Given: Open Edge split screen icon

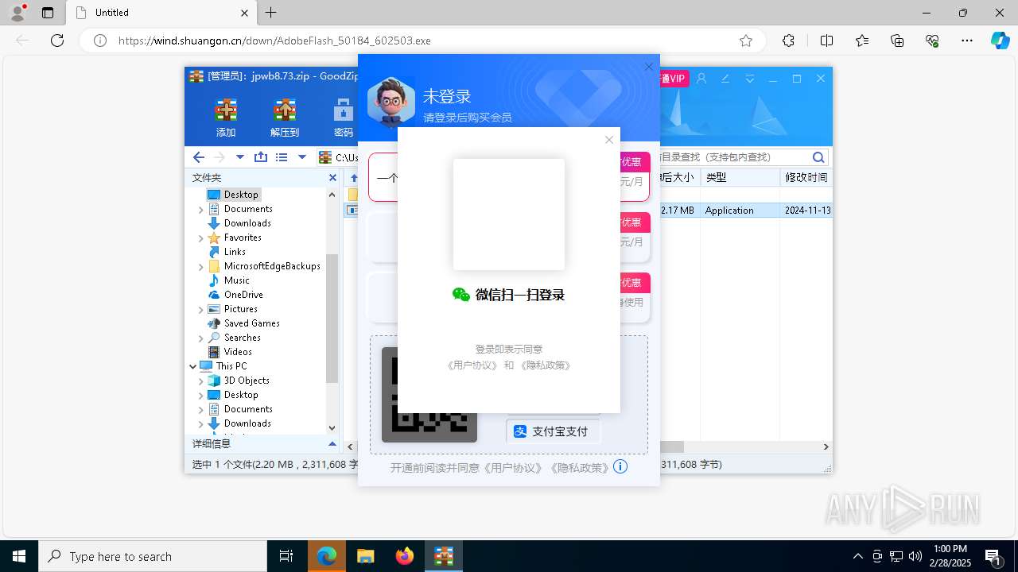Looking at the screenshot, I should click(826, 41).
